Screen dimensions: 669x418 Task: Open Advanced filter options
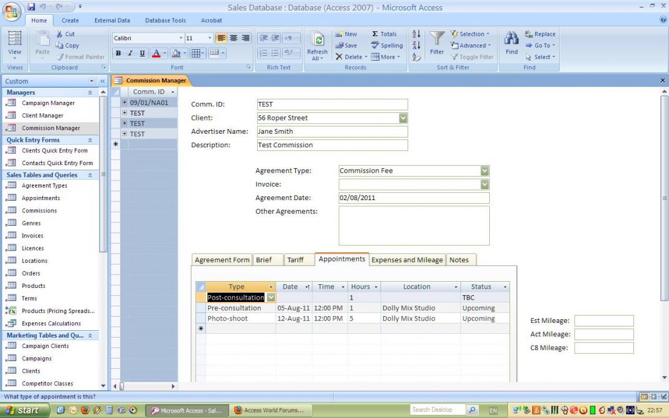point(471,45)
